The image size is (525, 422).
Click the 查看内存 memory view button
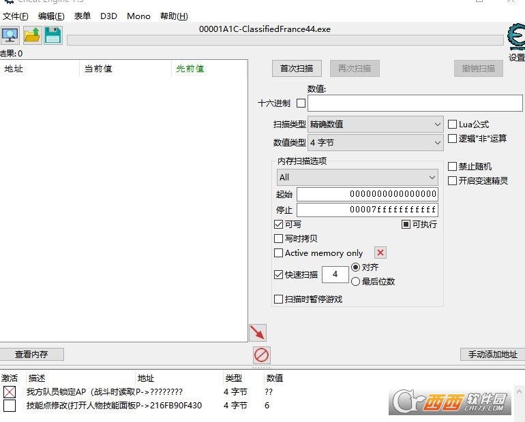click(31, 354)
